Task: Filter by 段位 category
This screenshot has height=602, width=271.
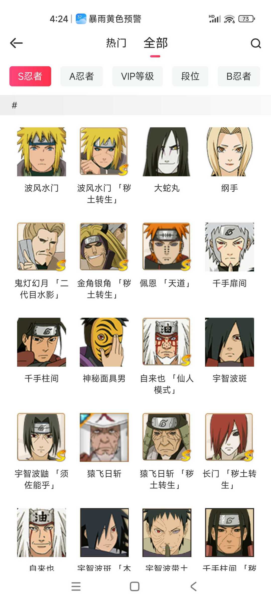Action: tap(190, 76)
